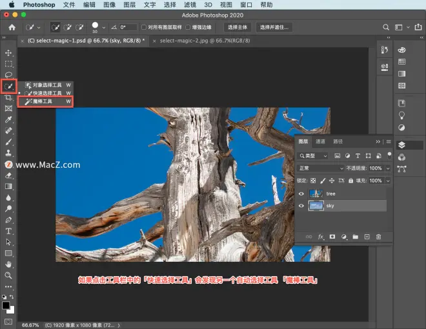Select the Horizontal Type tool
426x329 pixels.
(8, 231)
